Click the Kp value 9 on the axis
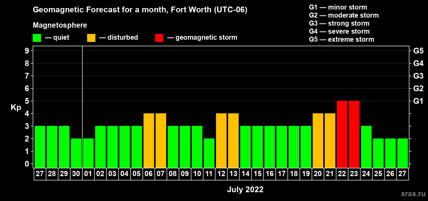 click(27, 51)
